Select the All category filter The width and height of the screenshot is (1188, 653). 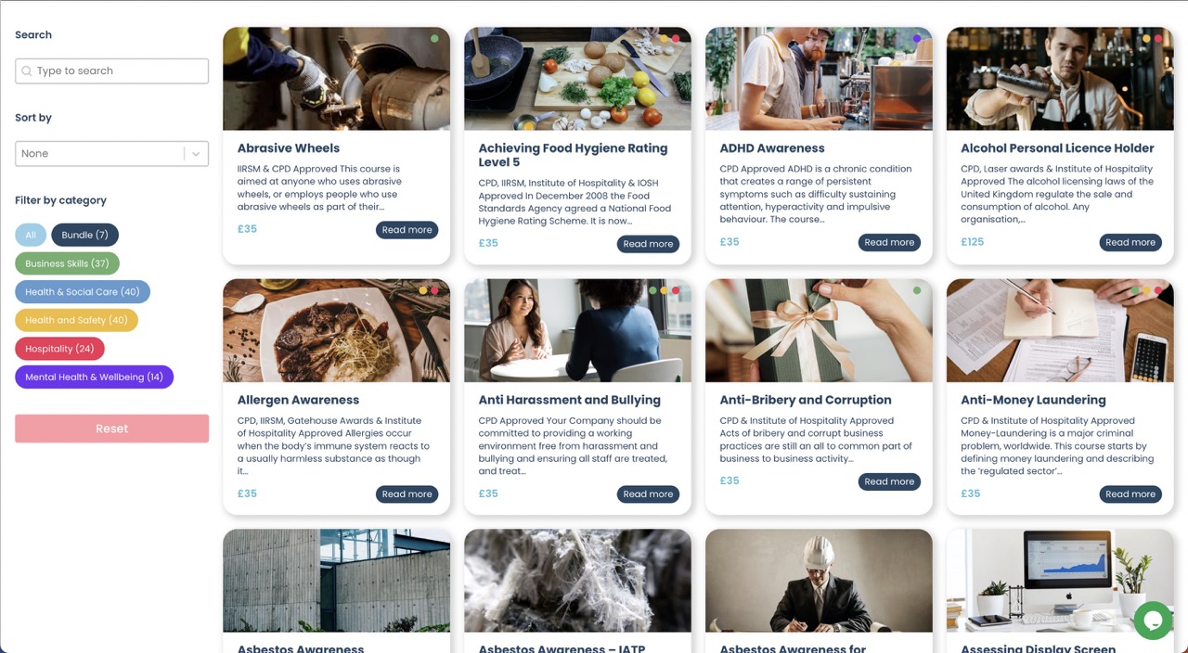(x=31, y=236)
